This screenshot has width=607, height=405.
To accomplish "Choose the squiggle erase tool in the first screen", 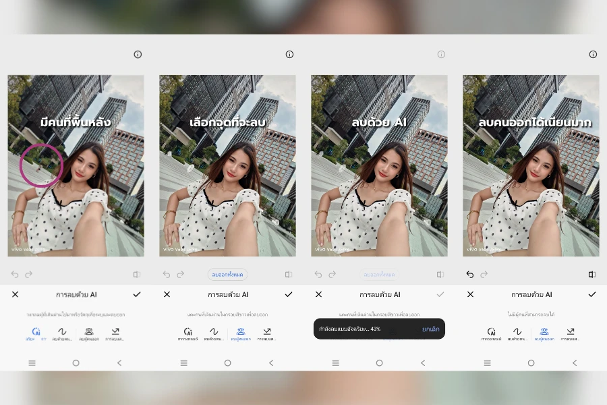I will tap(62, 332).
